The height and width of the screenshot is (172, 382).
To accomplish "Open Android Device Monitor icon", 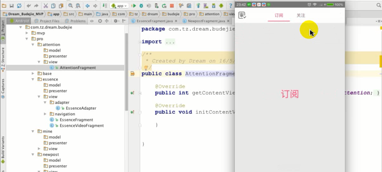I will (x=221, y=6).
